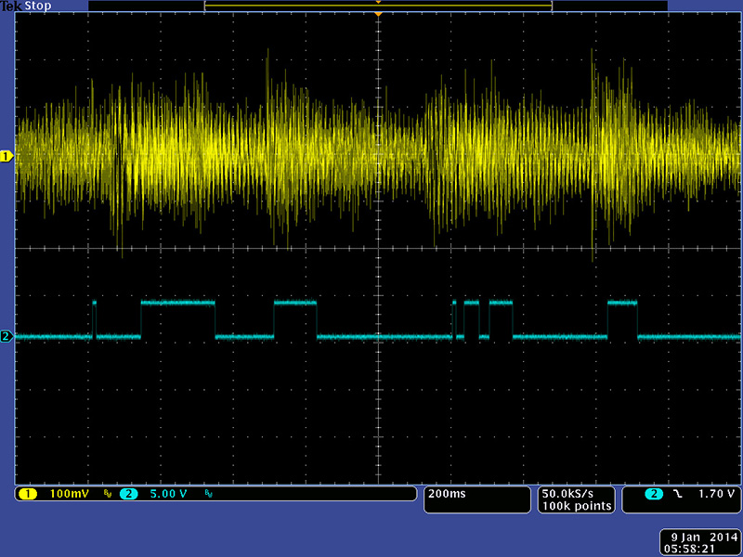Click channel 1 bandwidth limit symbol
This screenshot has width=743, height=557.
[108, 494]
